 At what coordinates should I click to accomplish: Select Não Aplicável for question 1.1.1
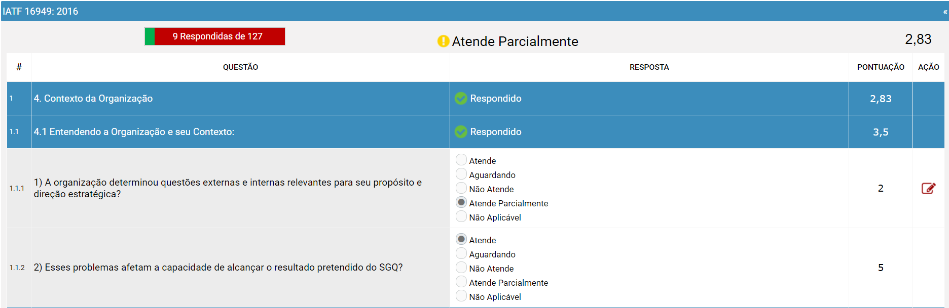tap(461, 216)
